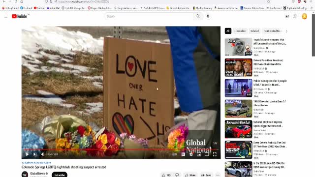Reload the page in browser
Viewport: 315px width, 177px height.
click(x=16, y=1)
